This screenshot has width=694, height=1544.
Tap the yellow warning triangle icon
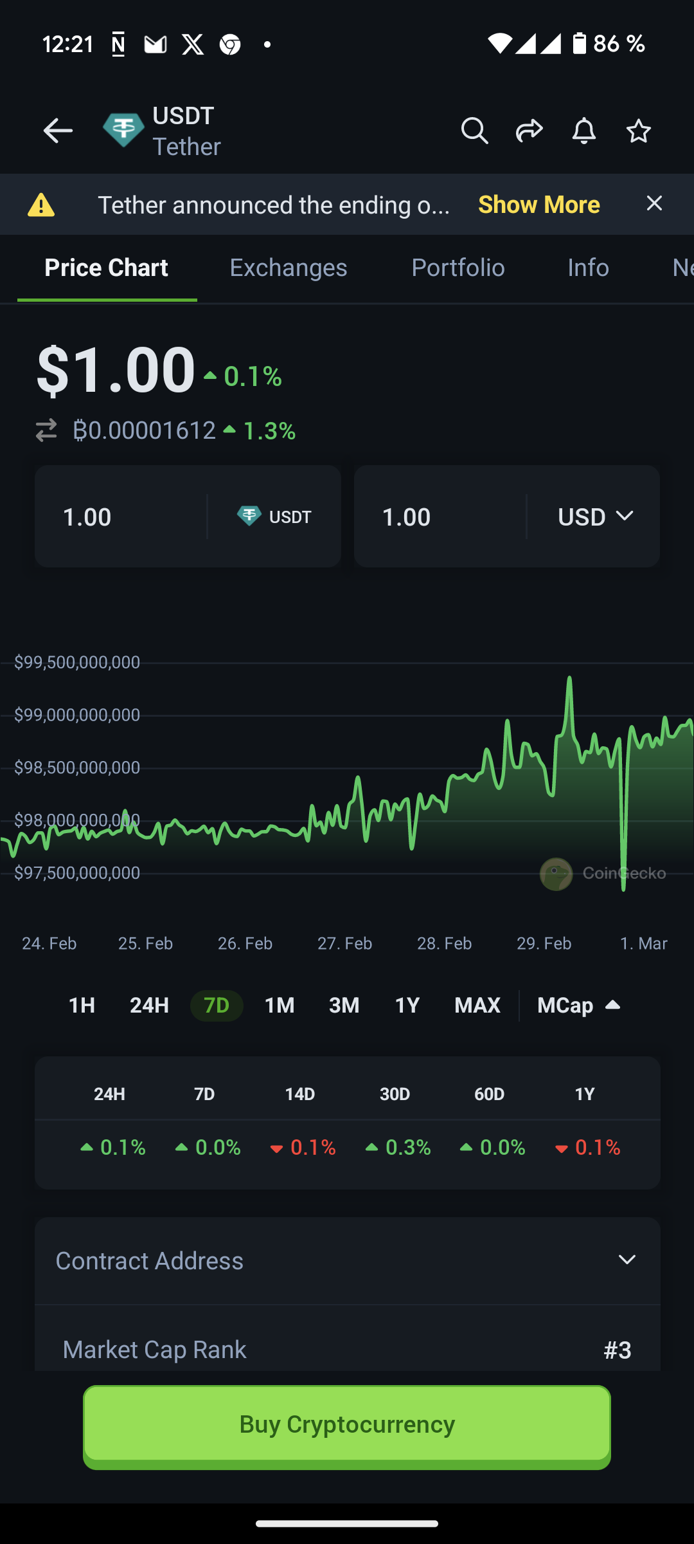(41, 205)
